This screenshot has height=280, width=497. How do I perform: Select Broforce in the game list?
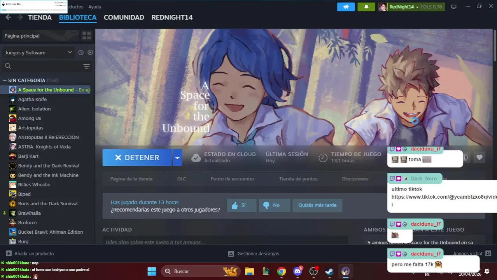(27, 222)
